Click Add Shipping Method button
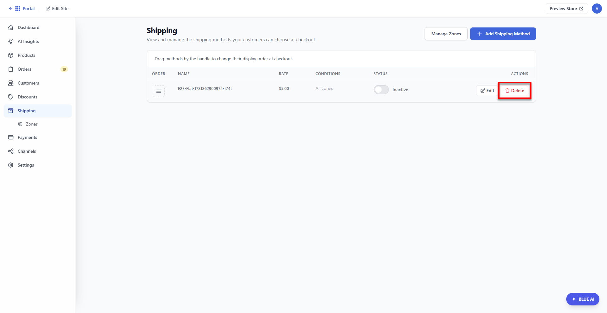Screen dimensions: 607x313 (x=503, y=34)
